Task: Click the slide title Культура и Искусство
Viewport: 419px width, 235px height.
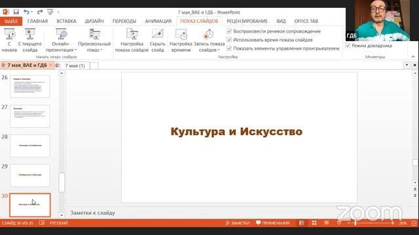Action: [x=236, y=132]
